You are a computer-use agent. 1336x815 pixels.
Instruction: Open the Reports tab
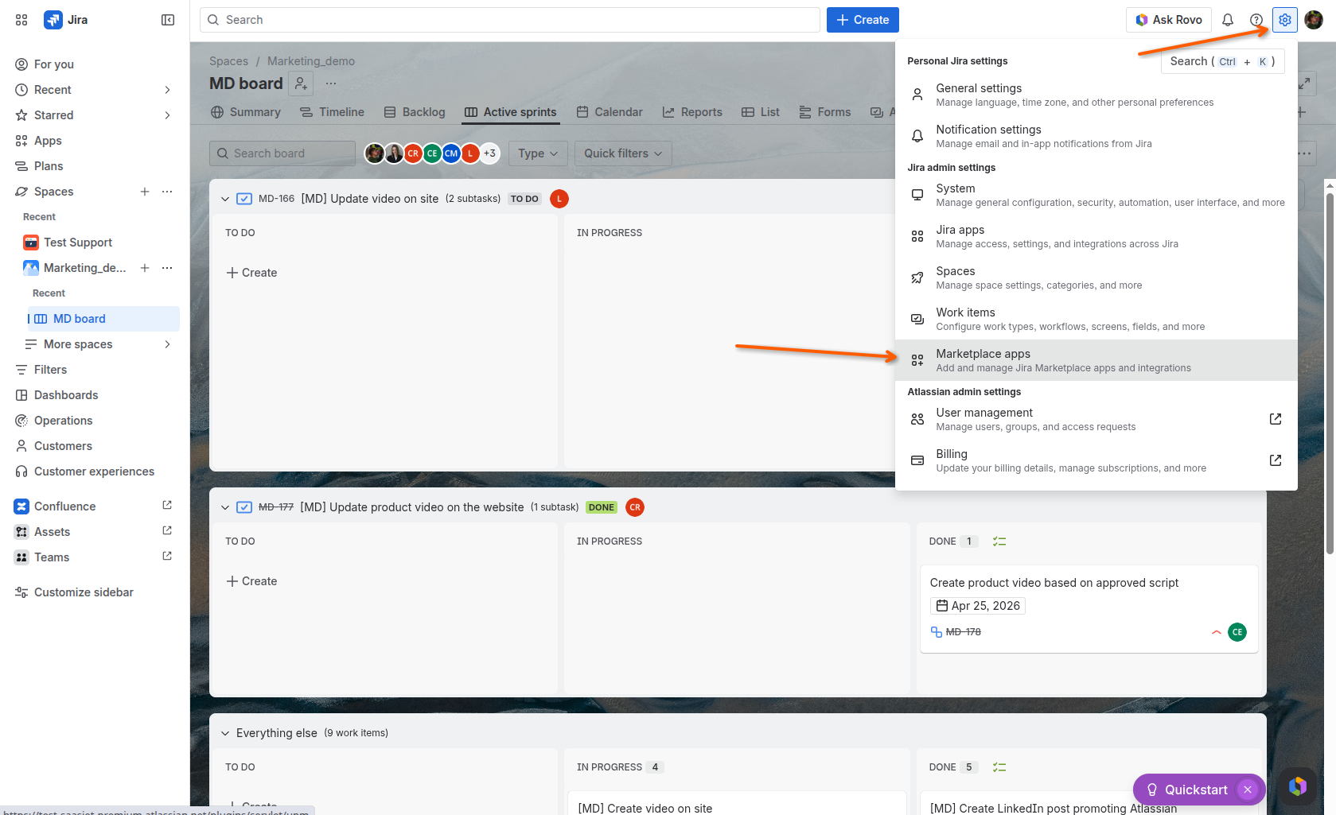pos(692,112)
